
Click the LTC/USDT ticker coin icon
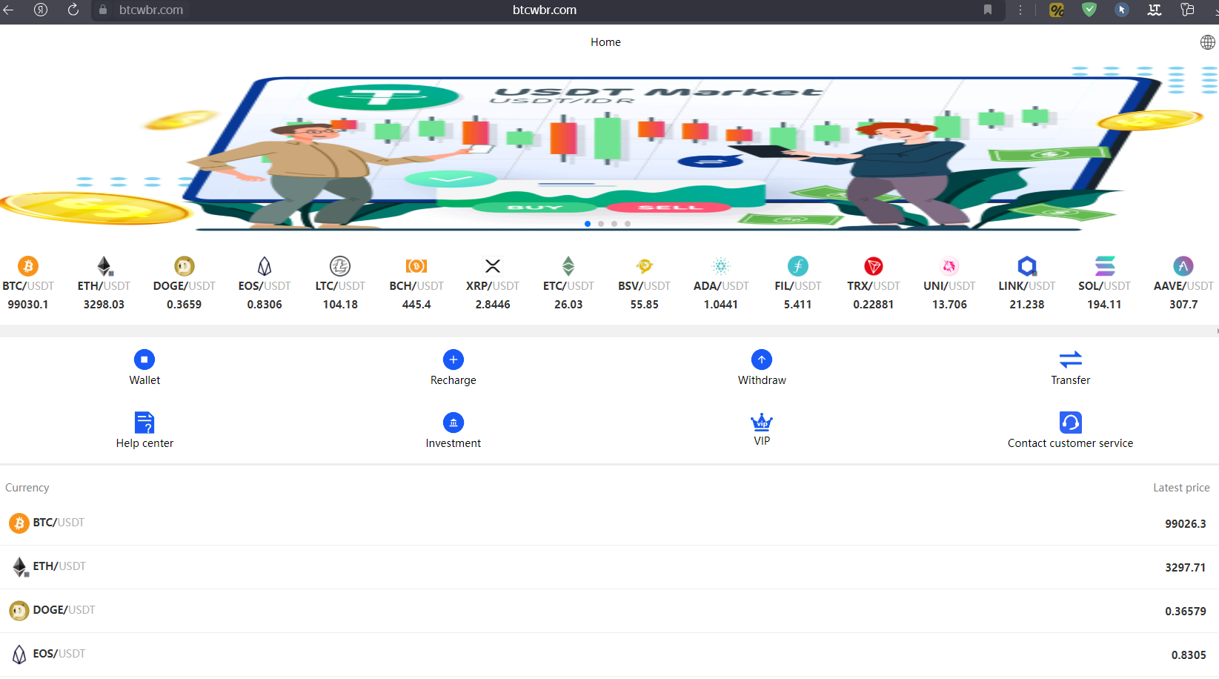pyautogui.click(x=340, y=265)
